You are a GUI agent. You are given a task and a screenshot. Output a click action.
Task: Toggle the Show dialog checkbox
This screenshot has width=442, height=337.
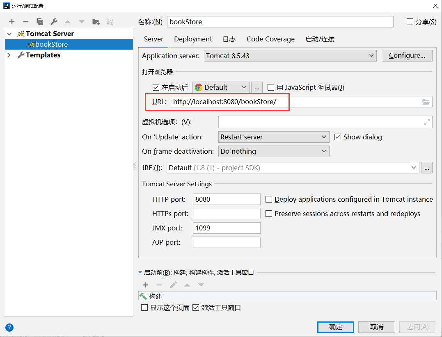(x=337, y=137)
